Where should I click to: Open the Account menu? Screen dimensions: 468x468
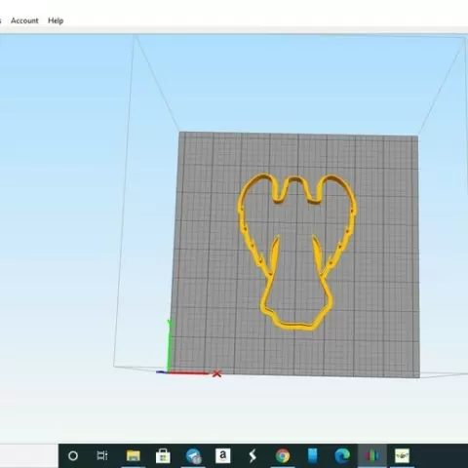24,20
